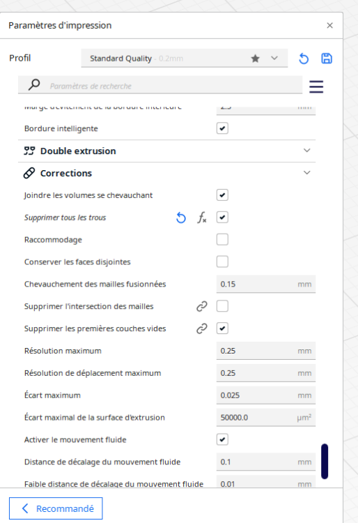
Task: Check Conserver les faces disjointes
Action: (x=222, y=261)
